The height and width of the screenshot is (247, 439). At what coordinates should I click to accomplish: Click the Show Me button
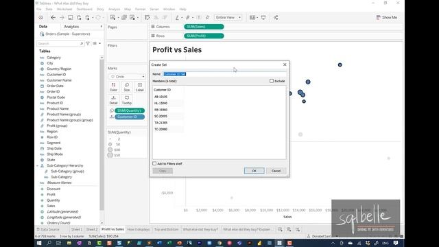coord(387,17)
